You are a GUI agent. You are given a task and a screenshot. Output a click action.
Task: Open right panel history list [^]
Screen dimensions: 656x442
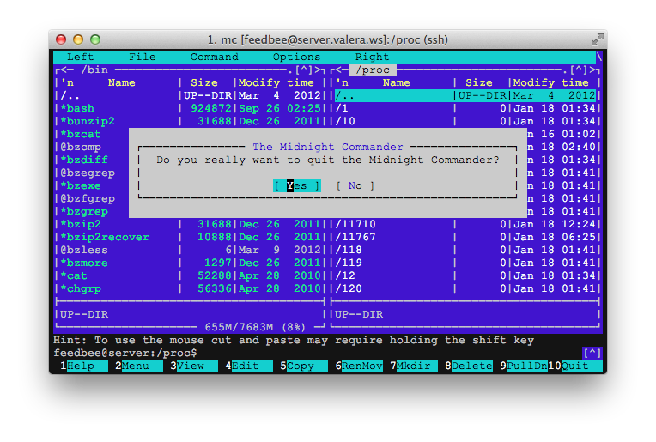(x=579, y=70)
